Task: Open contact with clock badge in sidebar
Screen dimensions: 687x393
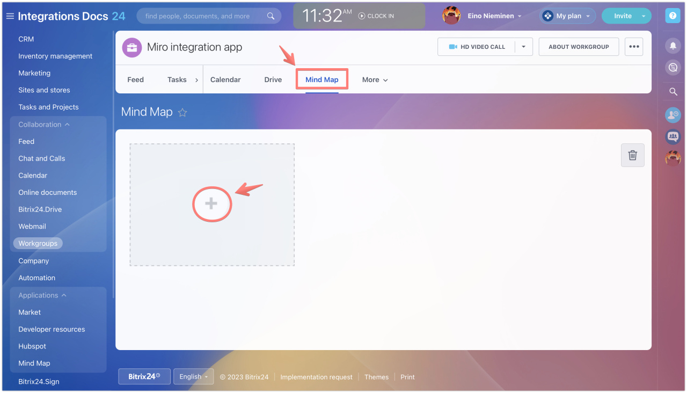Action: click(x=673, y=115)
